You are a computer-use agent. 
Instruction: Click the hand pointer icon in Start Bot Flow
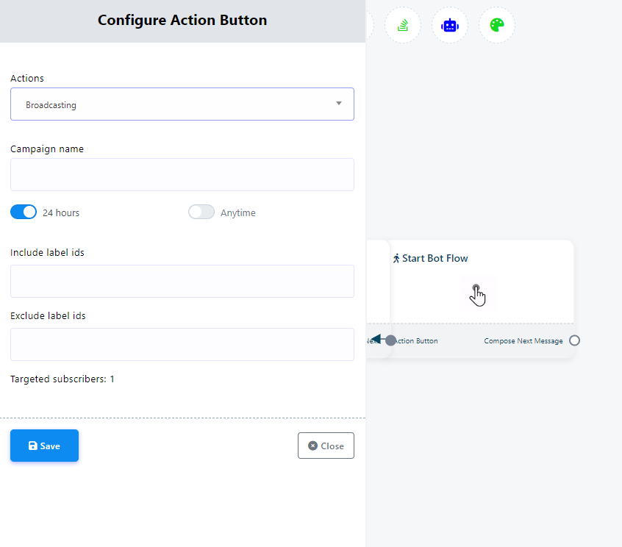coord(478,294)
